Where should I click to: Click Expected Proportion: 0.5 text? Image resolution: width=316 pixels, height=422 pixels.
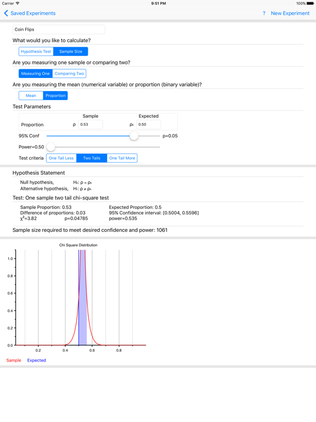[135, 207]
